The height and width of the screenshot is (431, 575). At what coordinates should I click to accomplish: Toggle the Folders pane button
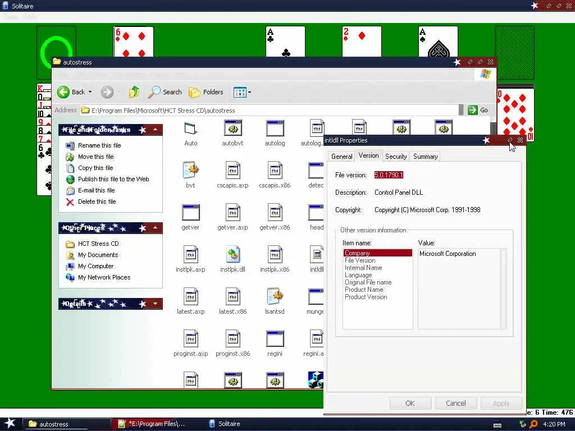(206, 92)
